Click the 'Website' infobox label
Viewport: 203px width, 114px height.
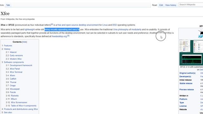pyautogui.click(x=183, y=110)
